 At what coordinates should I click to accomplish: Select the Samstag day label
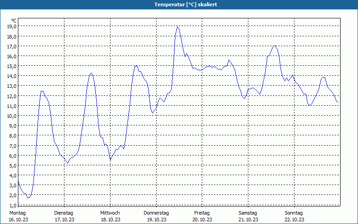click(248, 213)
